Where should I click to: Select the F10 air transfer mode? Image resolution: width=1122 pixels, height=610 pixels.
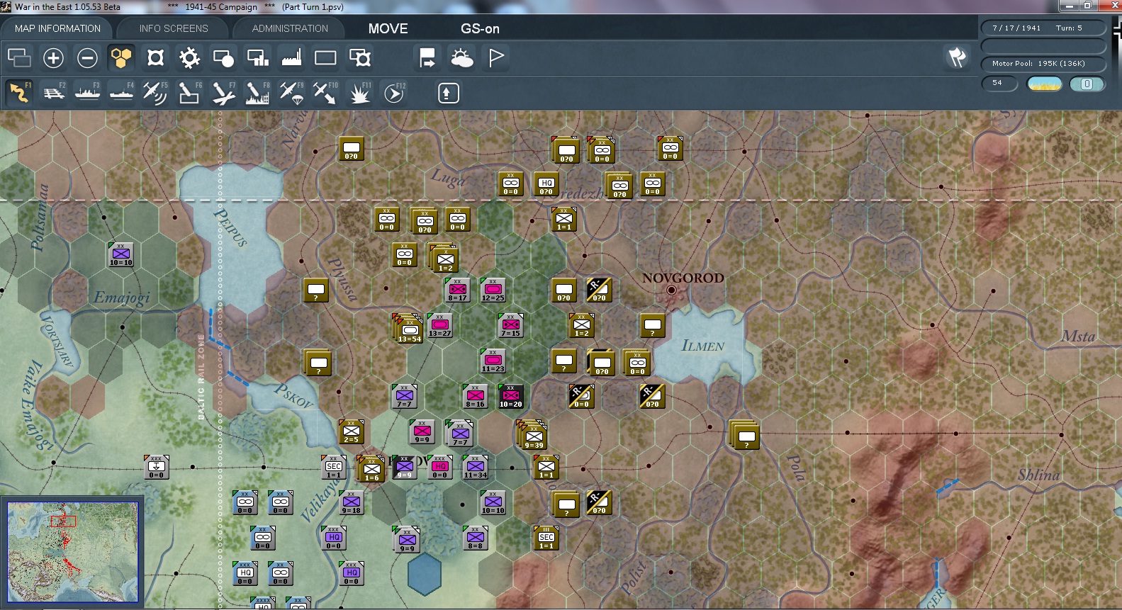(325, 93)
